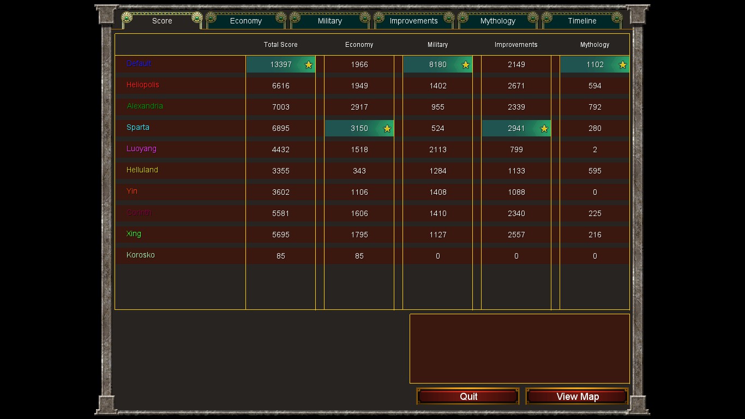Screen dimensions: 745x419
Task: Click the star next to Sparta's economy score 3150
Action: (387, 129)
